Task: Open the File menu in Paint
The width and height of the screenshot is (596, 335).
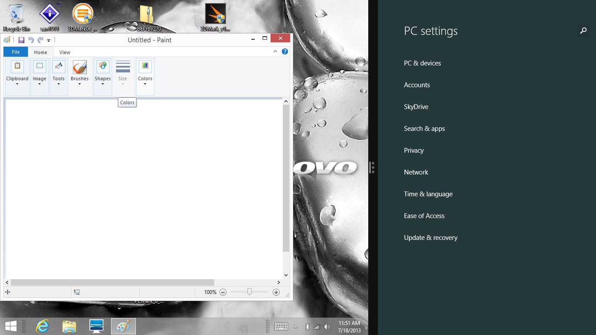Action: pyautogui.click(x=16, y=52)
